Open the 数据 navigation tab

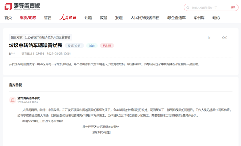click(x=104, y=18)
